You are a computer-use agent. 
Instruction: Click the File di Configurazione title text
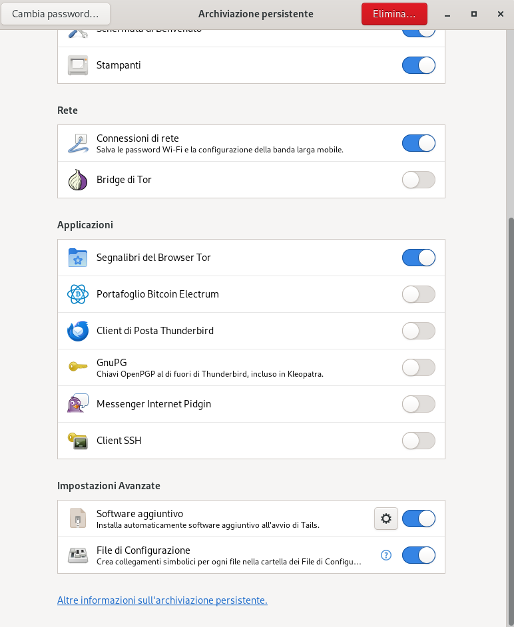pos(143,550)
